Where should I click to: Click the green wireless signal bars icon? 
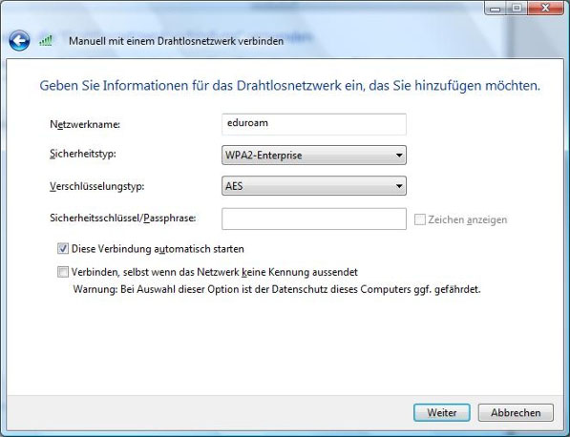pyautogui.click(x=46, y=40)
